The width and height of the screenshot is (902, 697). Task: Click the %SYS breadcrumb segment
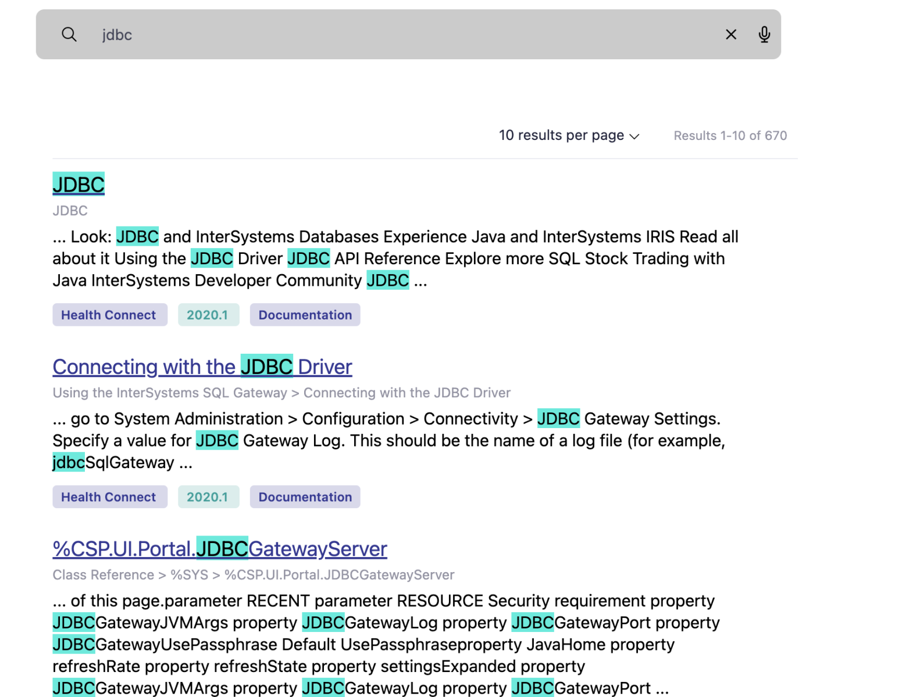(189, 575)
